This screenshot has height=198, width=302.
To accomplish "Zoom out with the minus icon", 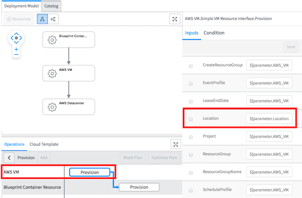I will (16, 55).
